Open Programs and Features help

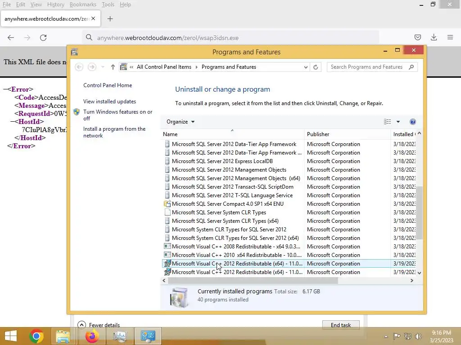412,122
